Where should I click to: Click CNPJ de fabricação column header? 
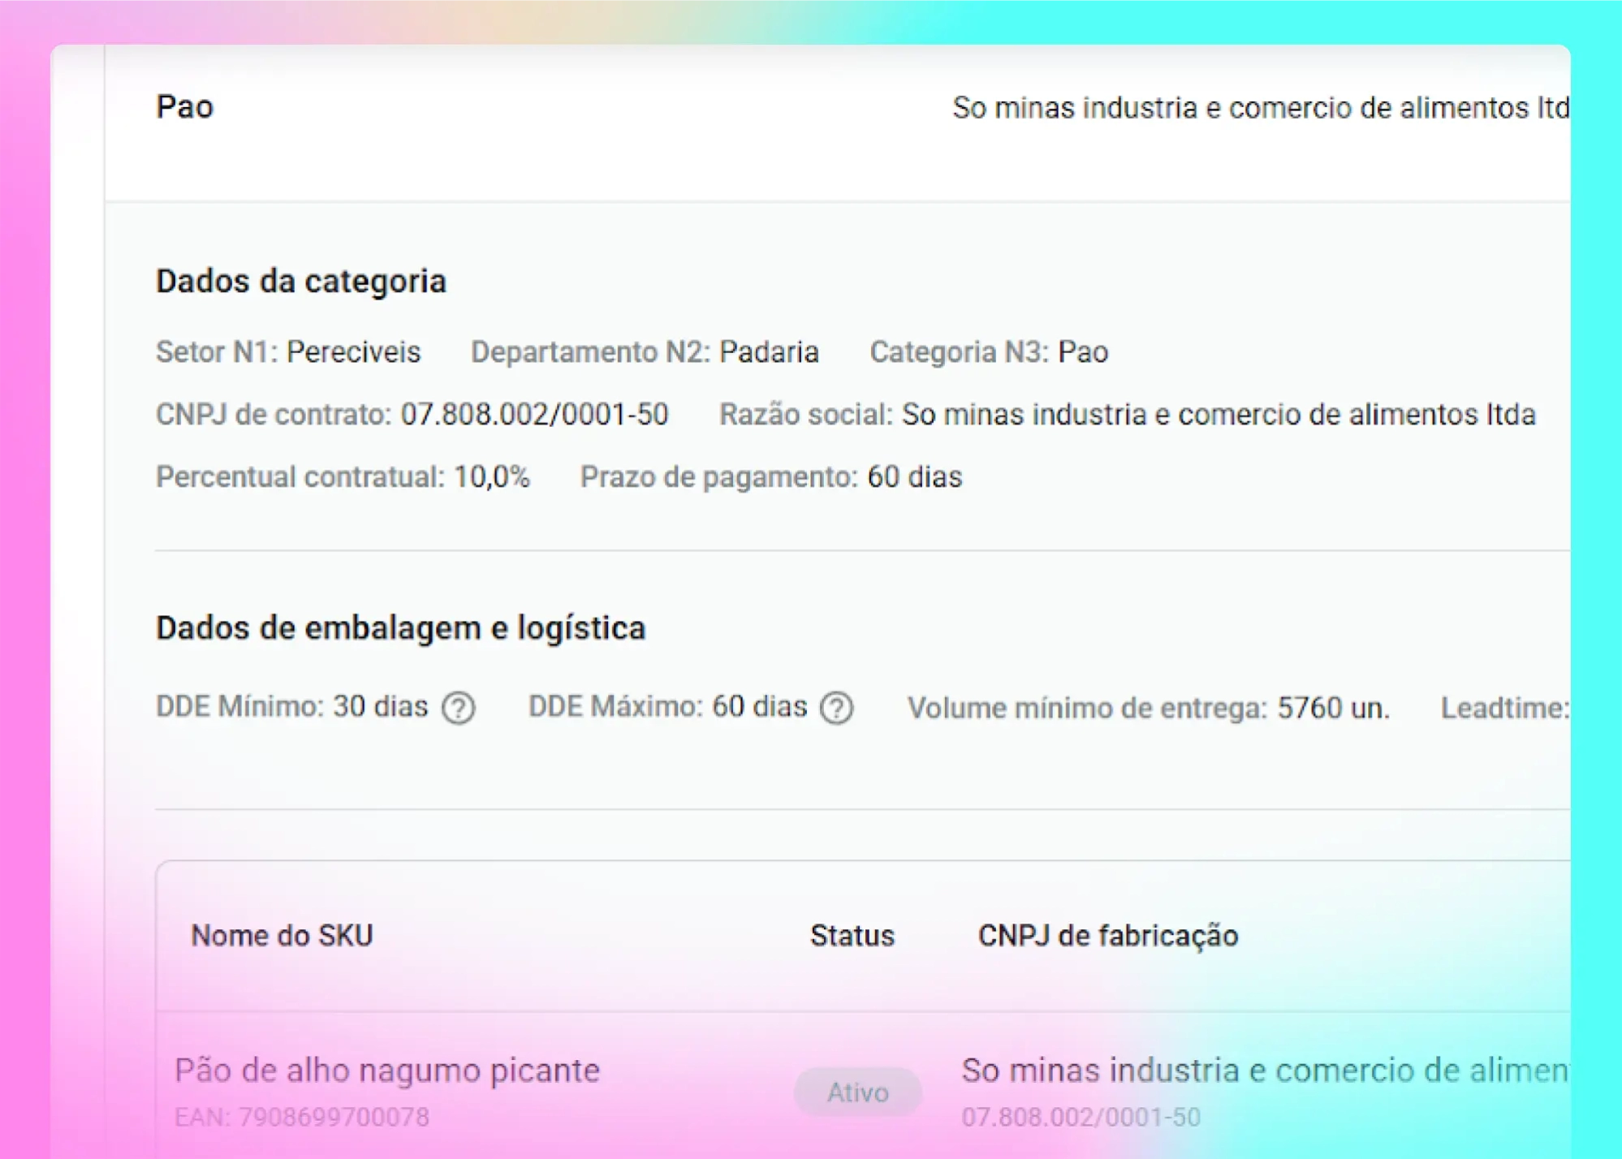click(1107, 936)
